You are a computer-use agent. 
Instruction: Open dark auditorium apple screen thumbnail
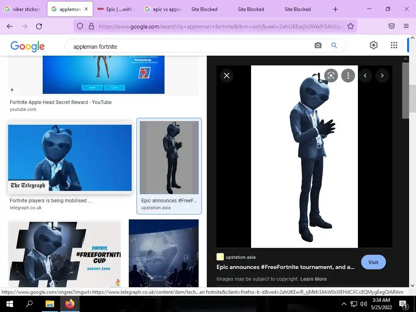click(164, 253)
